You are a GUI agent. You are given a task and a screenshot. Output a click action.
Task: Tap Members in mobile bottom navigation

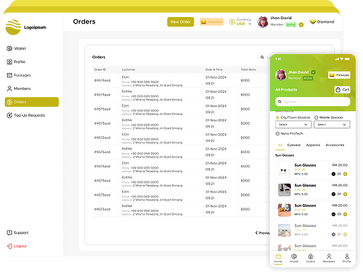click(x=329, y=258)
